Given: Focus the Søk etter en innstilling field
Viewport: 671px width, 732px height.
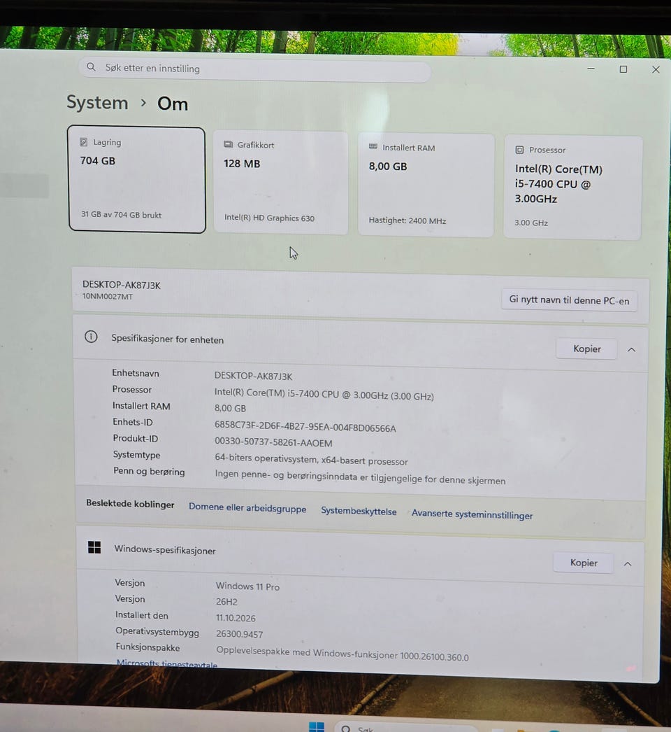Looking at the screenshot, I should point(254,69).
